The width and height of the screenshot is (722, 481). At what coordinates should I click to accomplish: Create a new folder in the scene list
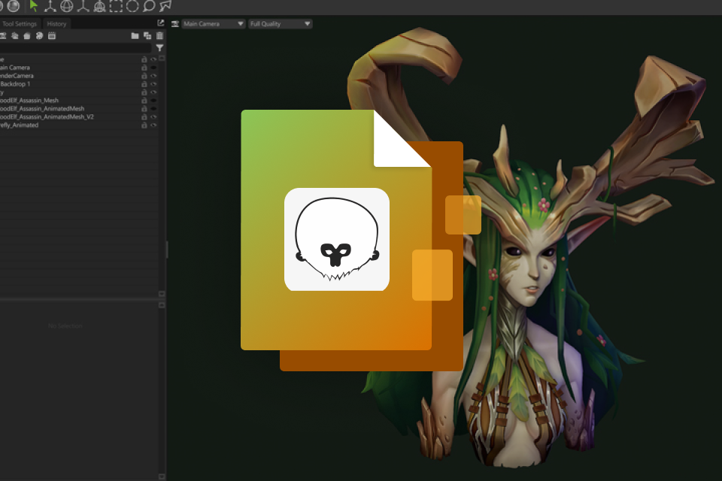pyautogui.click(x=135, y=36)
